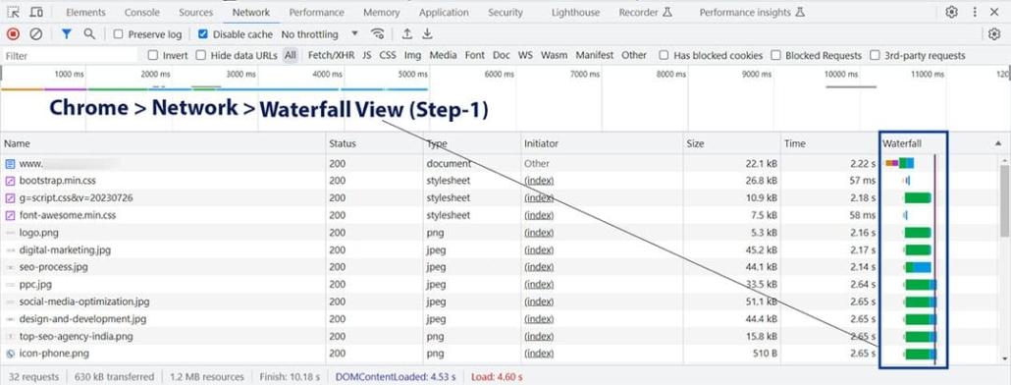Open the Recorder tab

646,12
